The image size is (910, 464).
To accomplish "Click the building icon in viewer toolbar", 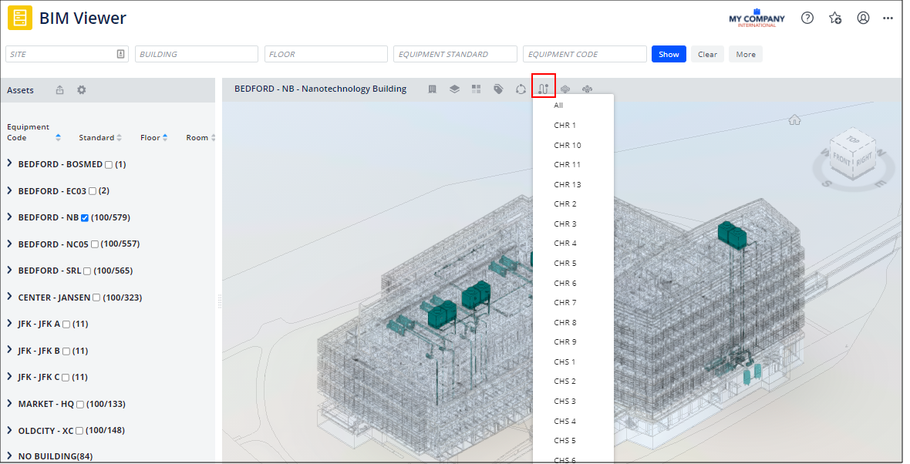I will click(433, 89).
